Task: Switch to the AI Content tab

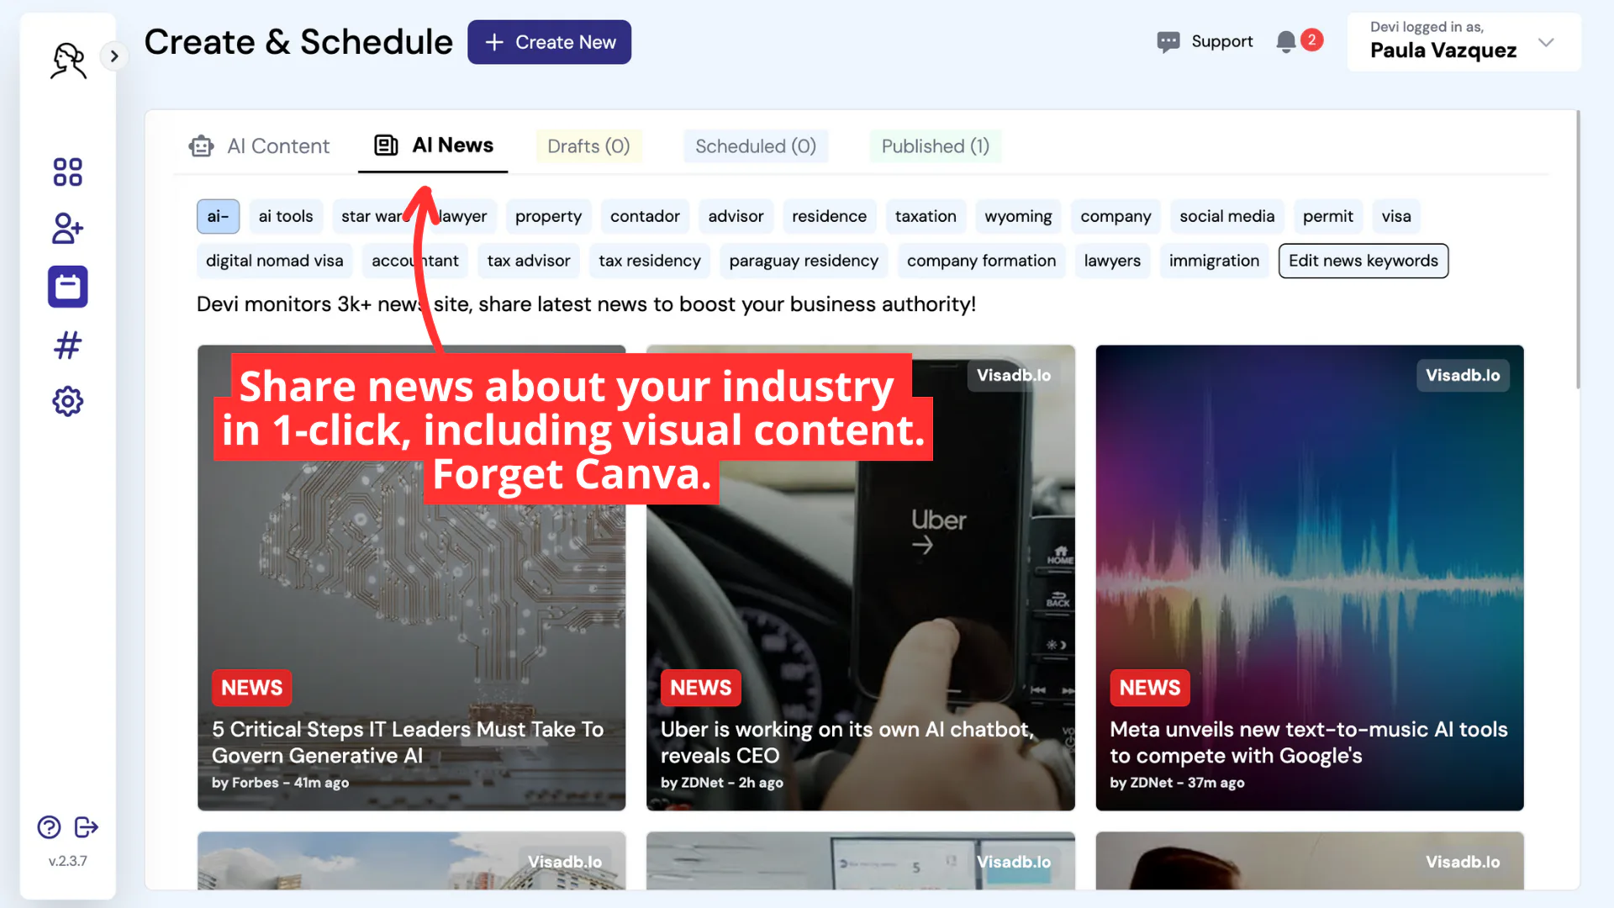Action: point(260,146)
